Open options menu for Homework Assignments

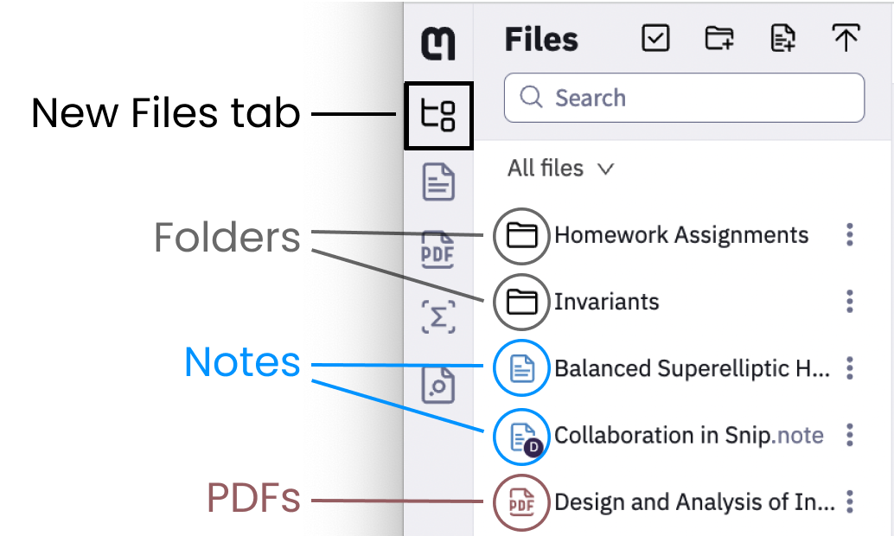[850, 234]
